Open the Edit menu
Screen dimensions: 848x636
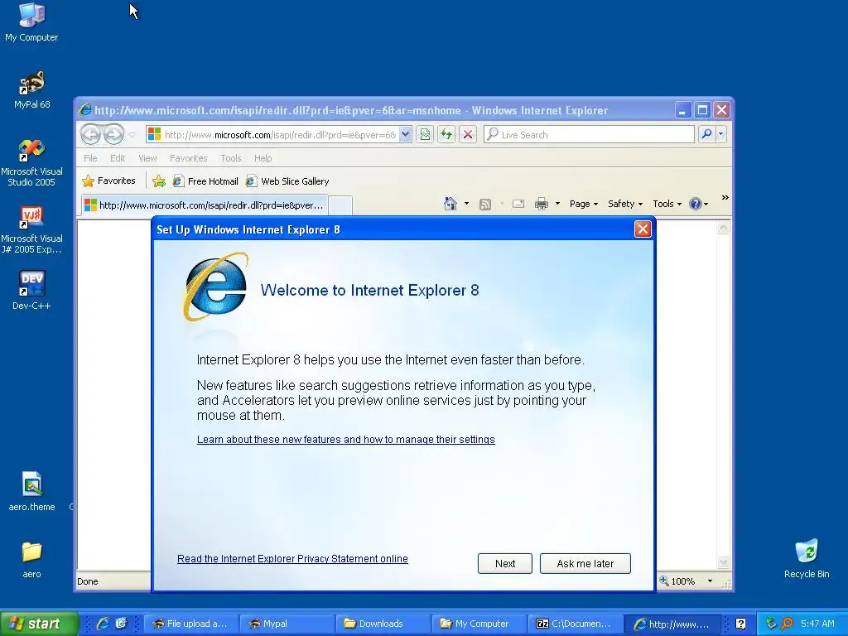pos(118,158)
